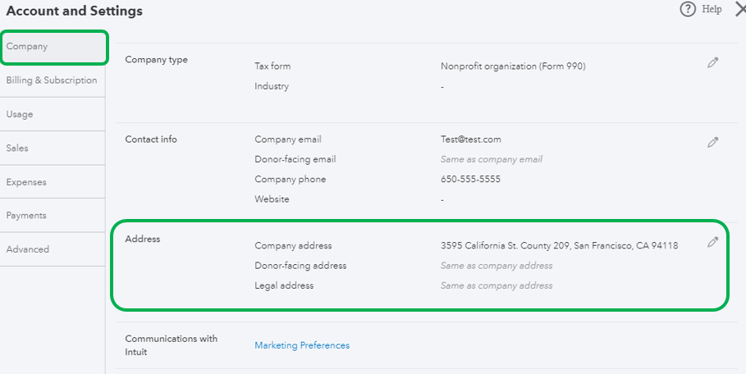Select the Sales settings tab
746x374 pixels.
pyautogui.click(x=17, y=148)
